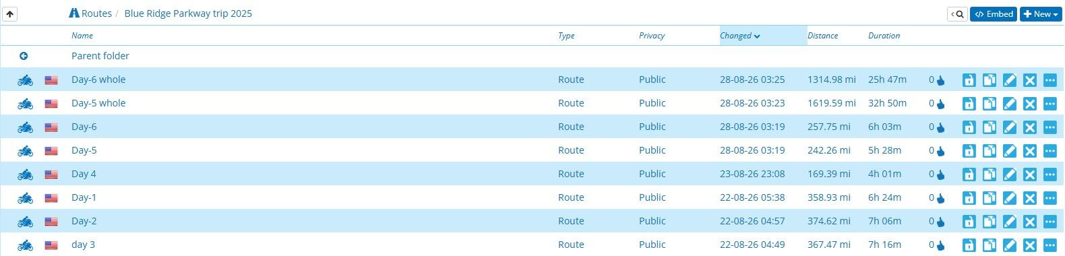This screenshot has width=1065, height=256.
Task: Copy the Day-5 whole route using the duplicate icon
Action: [989, 104]
